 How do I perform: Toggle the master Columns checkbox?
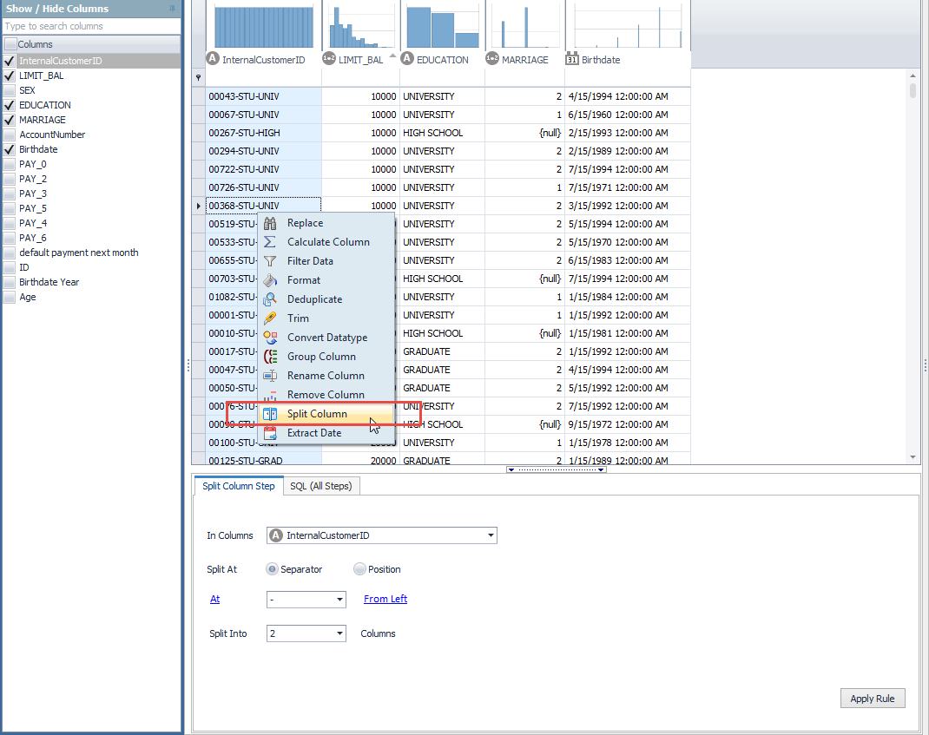coord(10,44)
